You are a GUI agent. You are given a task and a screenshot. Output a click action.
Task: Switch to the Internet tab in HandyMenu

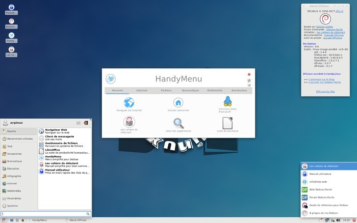tap(142, 90)
